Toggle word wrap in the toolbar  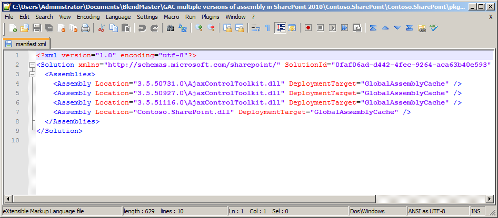click(x=256, y=28)
